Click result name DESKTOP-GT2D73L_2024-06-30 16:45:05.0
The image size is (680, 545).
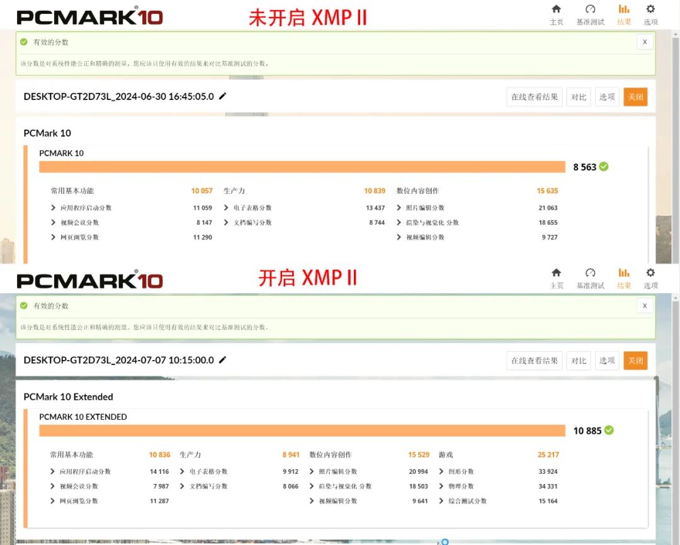click(118, 96)
